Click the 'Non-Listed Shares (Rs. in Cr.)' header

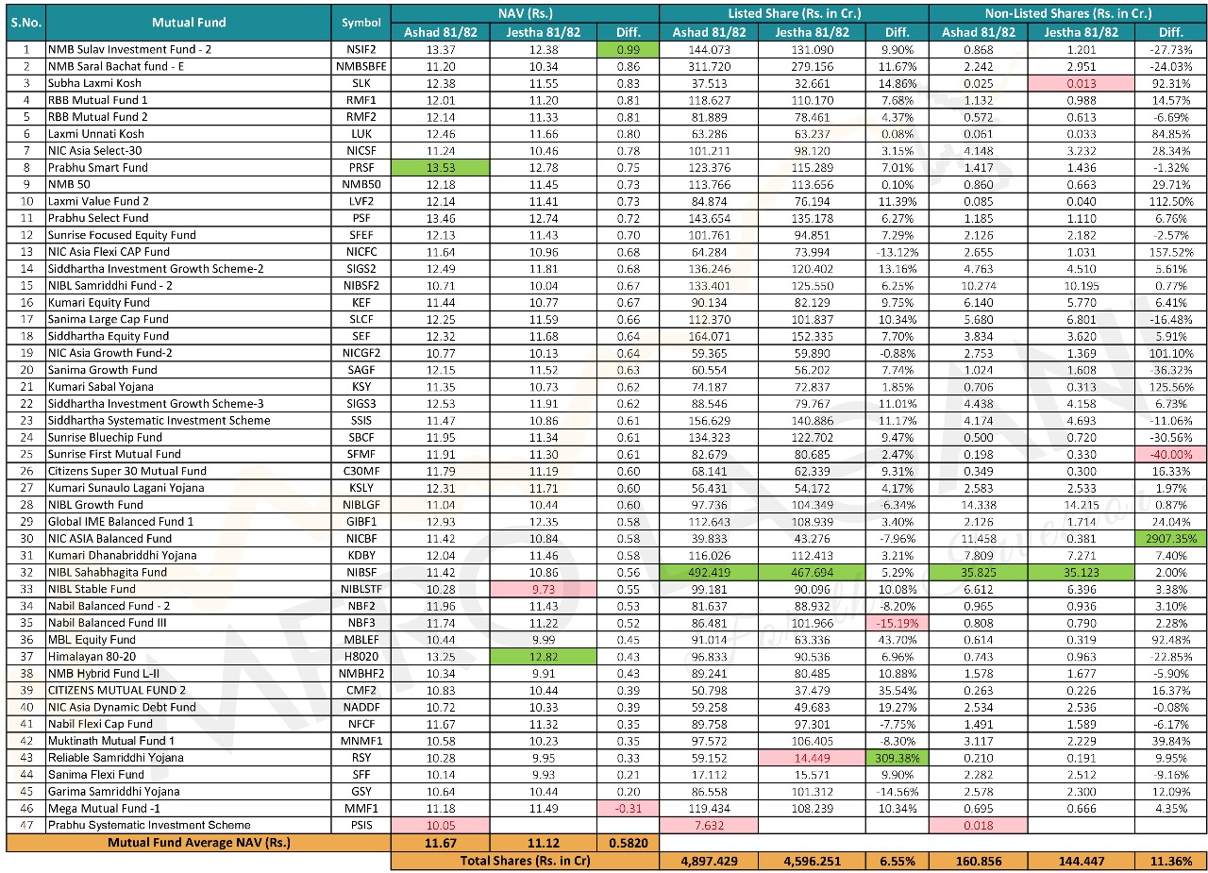click(1067, 13)
